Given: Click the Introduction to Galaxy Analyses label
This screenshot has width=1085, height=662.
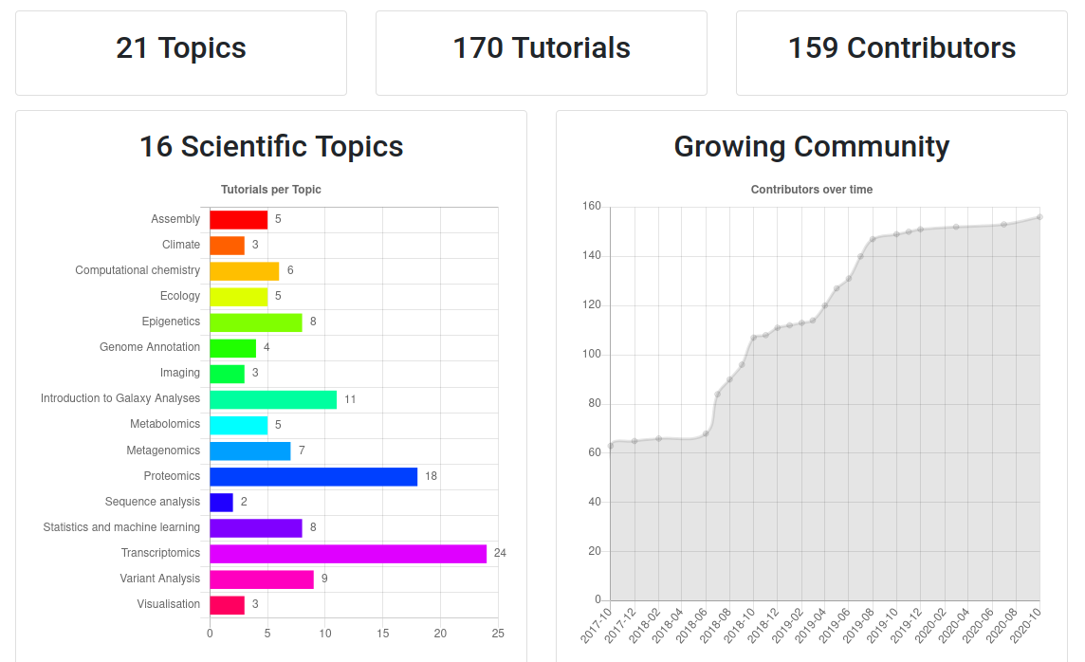Looking at the screenshot, I should [x=120, y=398].
